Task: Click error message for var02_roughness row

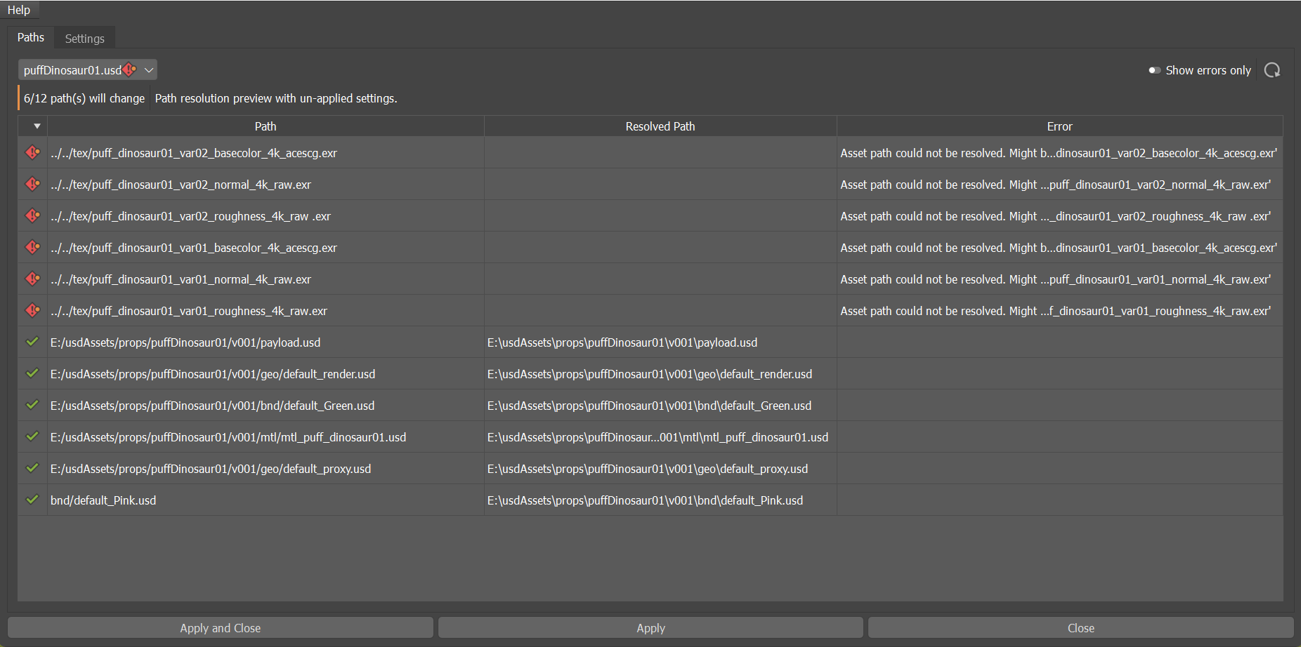Action: coord(1059,215)
